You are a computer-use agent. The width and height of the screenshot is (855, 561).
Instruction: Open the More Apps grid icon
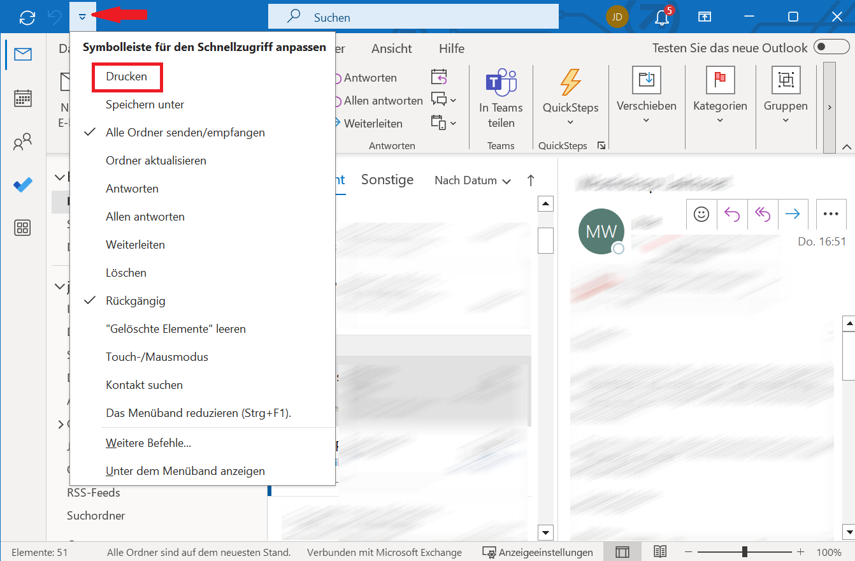pyautogui.click(x=23, y=228)
